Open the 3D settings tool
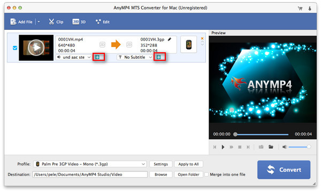The width and height of the screenshot is (321, 192). coord(79,22)
